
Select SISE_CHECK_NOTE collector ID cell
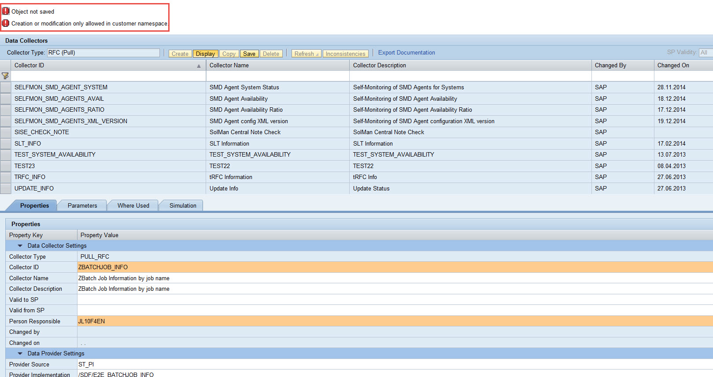point(108,132)
